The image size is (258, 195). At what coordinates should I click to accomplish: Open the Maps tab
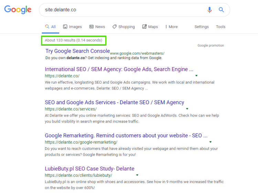pos(150,27)
